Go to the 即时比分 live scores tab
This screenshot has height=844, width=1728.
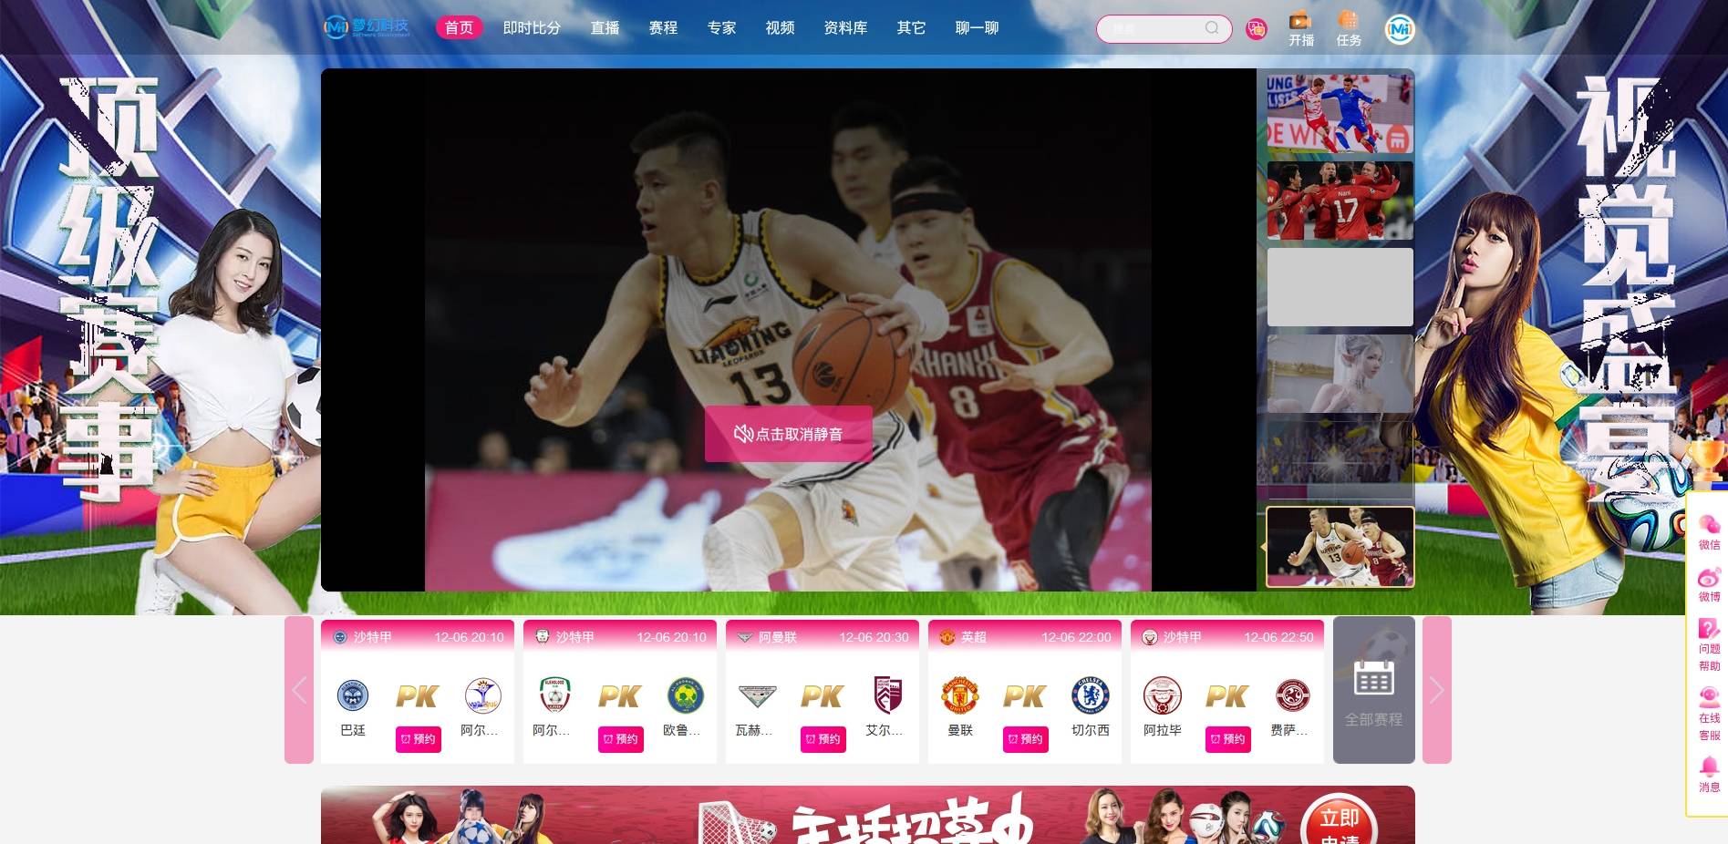click(x=532, y=28)
